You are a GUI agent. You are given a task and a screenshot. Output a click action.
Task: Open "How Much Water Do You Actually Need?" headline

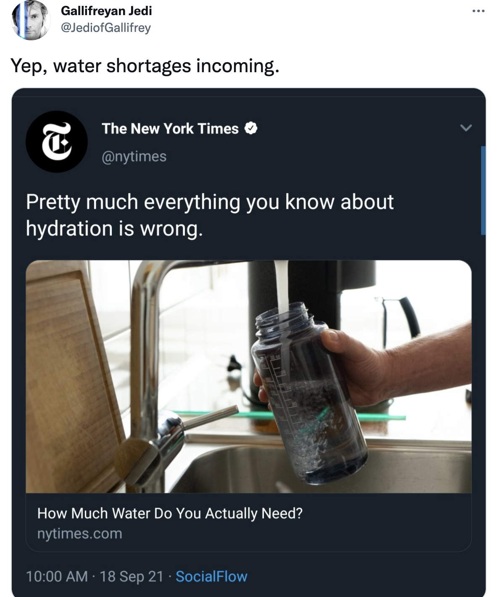click(170, 513)
